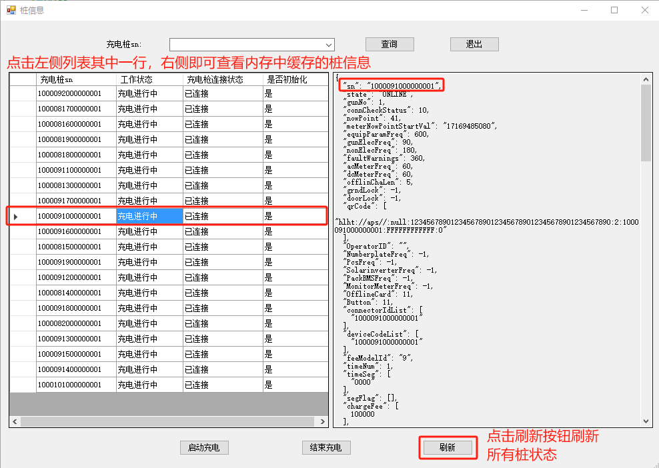The width and height of the screenshot is (659, 468).
Task: Click the app icon in title bar
Action: point(11,10)
